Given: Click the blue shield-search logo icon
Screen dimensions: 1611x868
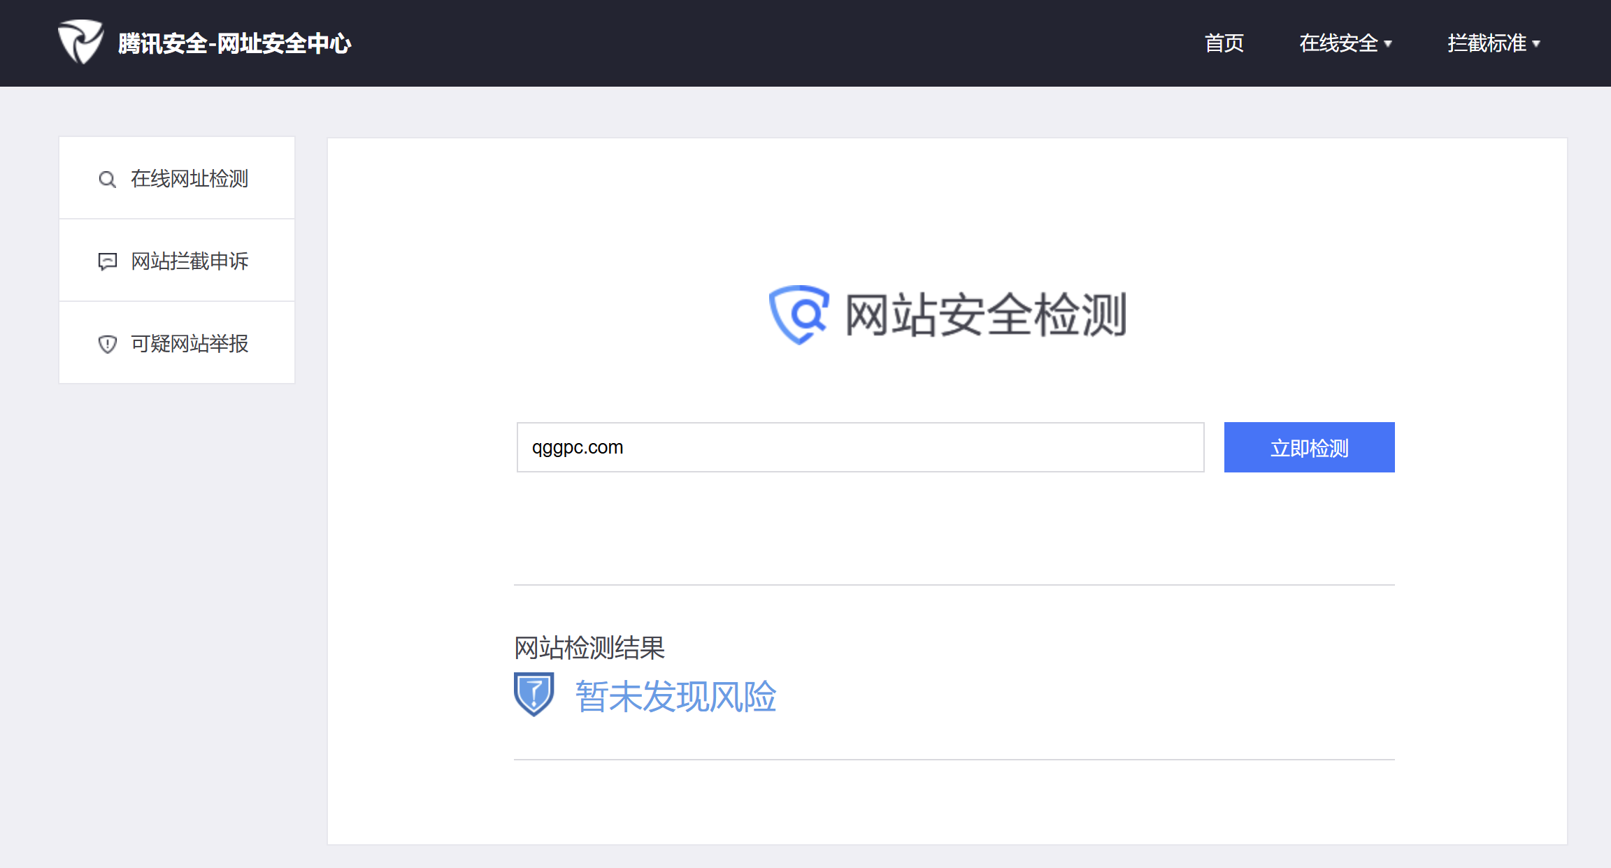Looking at the screenshot, I should (799, 314).
